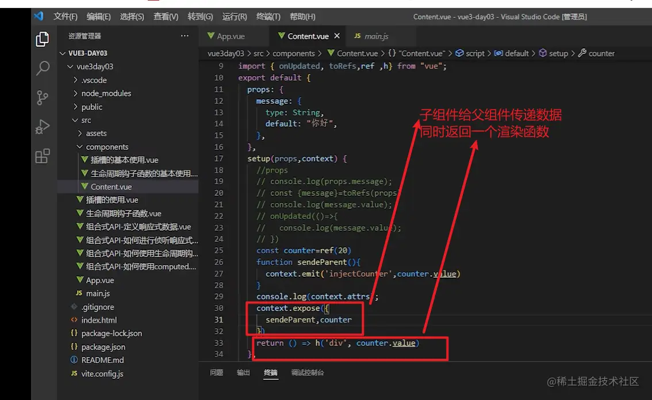Collapse the vue3day03 folder
The width and height of the screenshot is (652, 400).
click(70, 67)
